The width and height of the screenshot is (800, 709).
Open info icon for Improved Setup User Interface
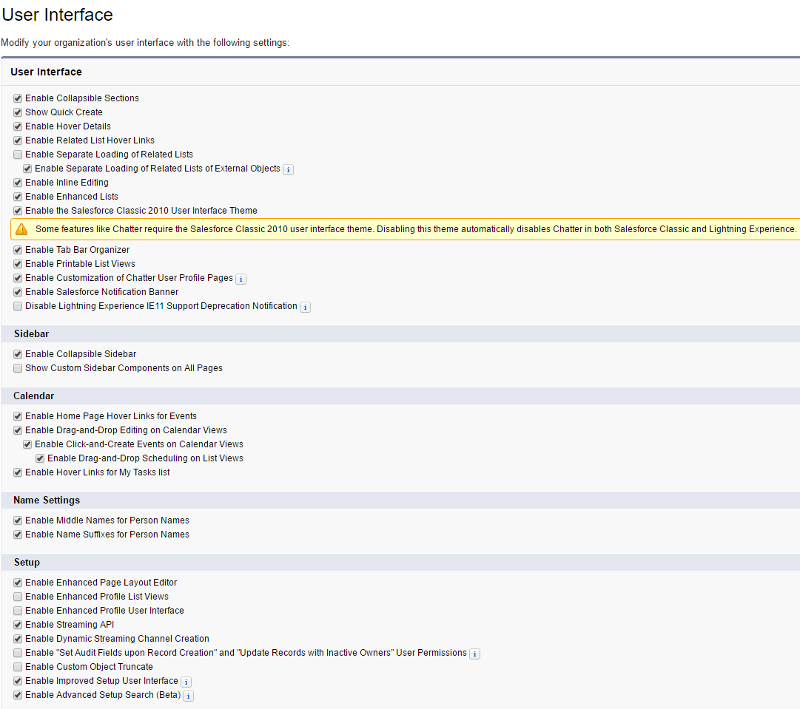pos(186,682)
